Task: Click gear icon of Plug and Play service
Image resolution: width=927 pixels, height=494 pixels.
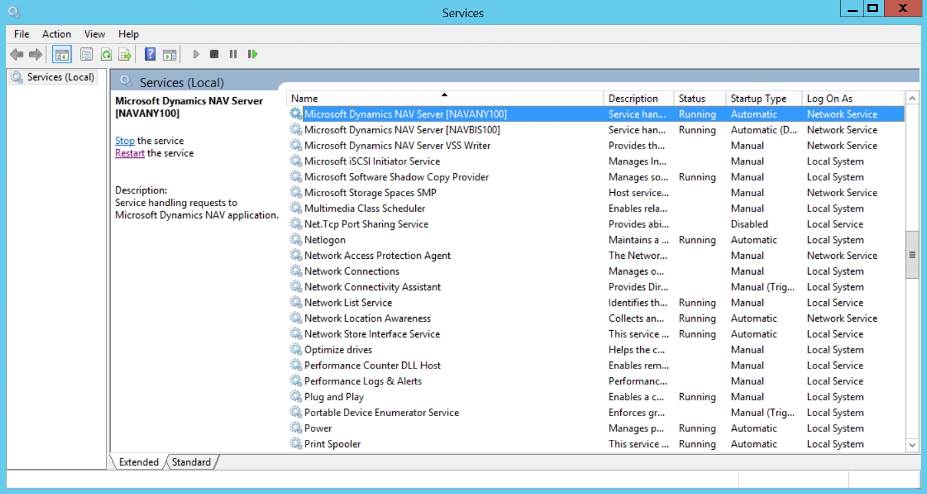Action: tap(296, 396)
